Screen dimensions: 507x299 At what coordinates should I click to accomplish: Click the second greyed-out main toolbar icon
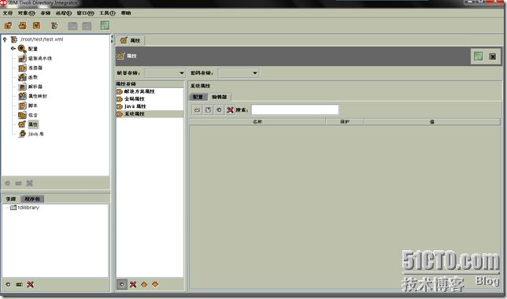point(87,26)
